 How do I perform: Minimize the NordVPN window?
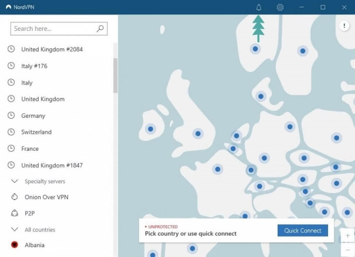coord(301,7)
